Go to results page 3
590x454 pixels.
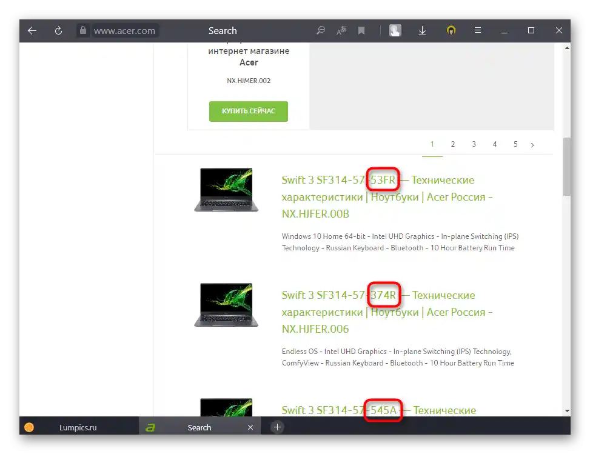coord(474,144)
